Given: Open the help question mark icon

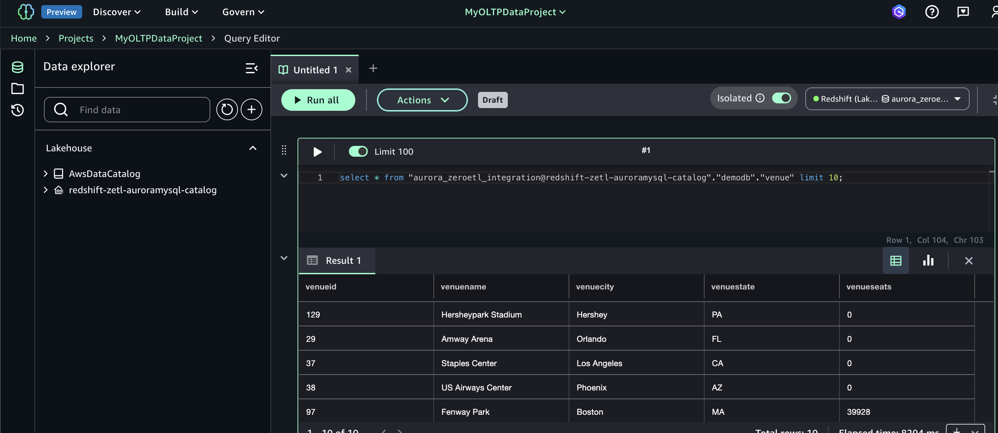Looking at the screenshot, I should coord(932,12).
